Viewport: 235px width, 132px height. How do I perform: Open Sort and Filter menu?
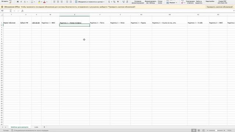point(190,2)
